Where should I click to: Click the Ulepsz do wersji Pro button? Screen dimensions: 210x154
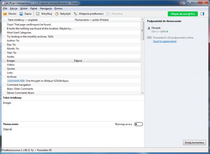point(183,14)
